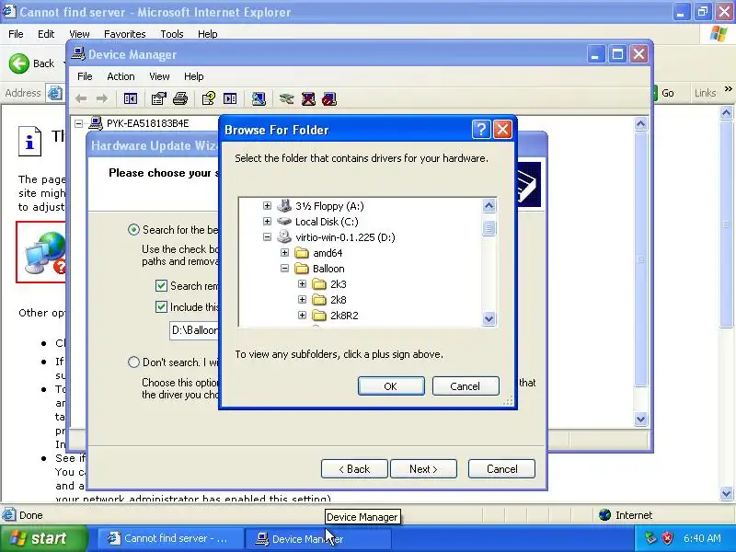Click the Device Manager taskbar button
The width and height of the screenshot is (736, 552).
(317, 538)
